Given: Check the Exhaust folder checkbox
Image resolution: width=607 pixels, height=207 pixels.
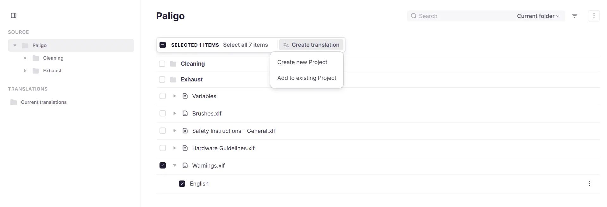Looking at the screenshot, I should [162, 80].
